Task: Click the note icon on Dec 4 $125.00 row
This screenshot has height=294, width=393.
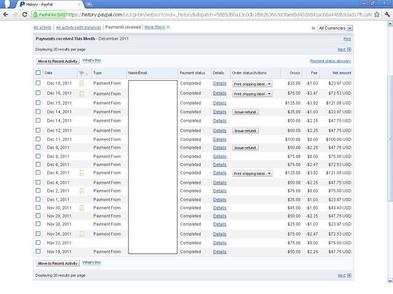Action: [x=82, y=173]
